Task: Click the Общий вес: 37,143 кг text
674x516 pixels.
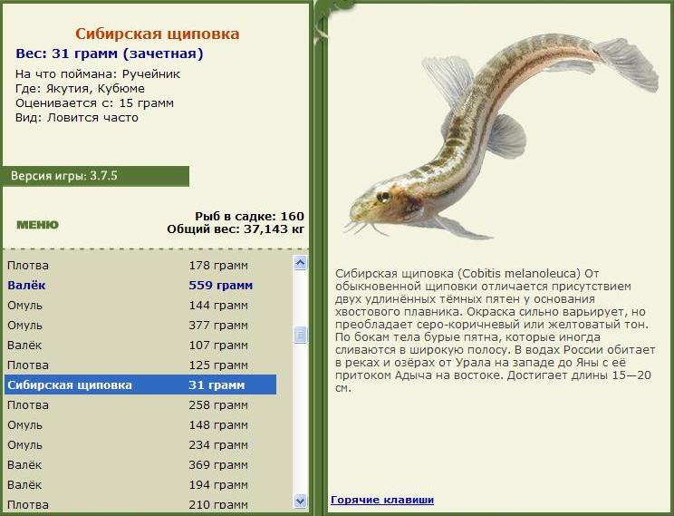Action: click(x=236, y=229)
